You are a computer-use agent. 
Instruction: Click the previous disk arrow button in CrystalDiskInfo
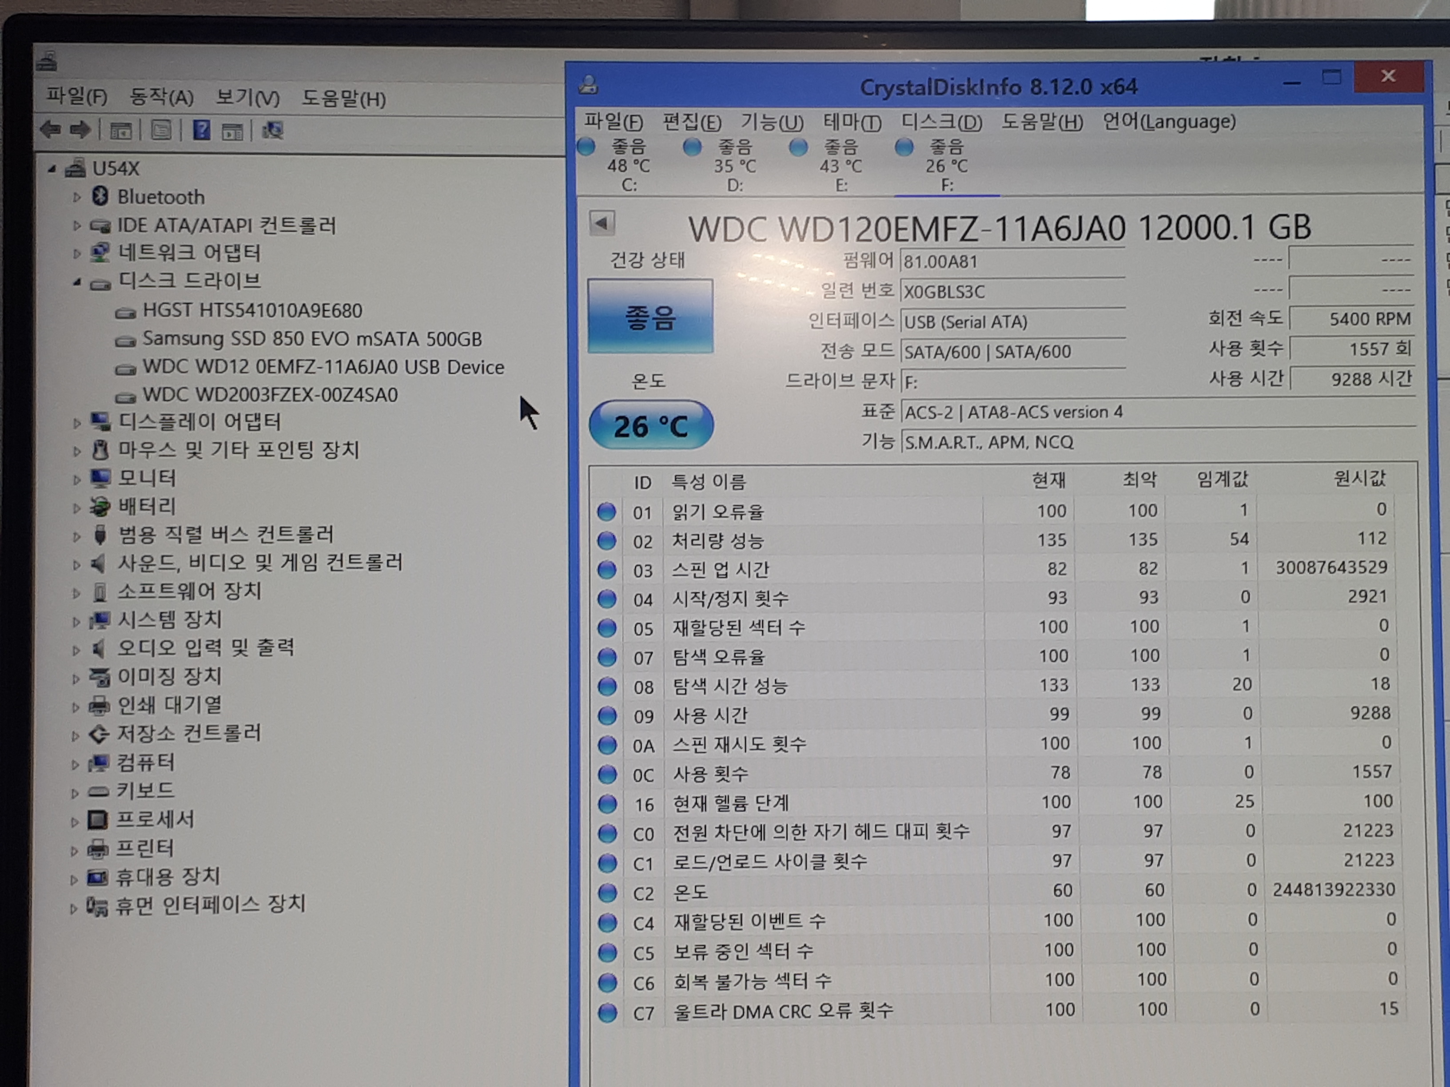[x=602, y=223]
